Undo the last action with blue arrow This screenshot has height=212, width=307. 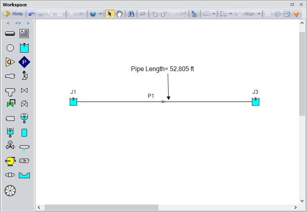point(31,14)
